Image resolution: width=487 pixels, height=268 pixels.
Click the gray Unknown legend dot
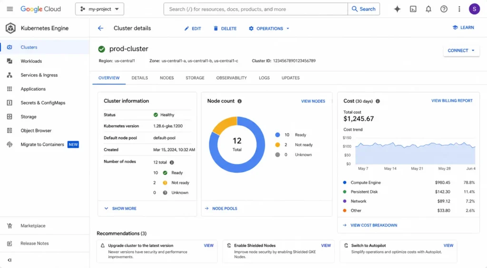pos(277,155)
